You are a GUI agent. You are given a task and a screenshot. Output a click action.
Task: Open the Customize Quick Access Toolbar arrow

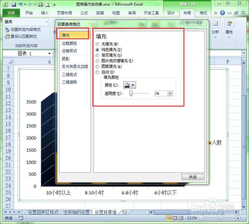[x=54, y=5]
